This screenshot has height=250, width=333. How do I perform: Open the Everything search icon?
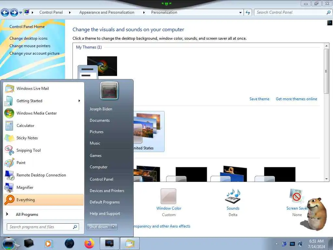pyautogui.click(x=9, y=200)
